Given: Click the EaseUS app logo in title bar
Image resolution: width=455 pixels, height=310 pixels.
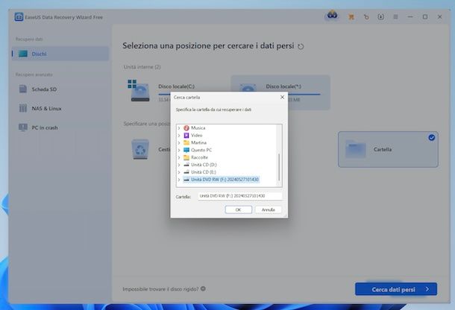Looking at the screenshot, I should pyautogui.click(x=19, y=17).
